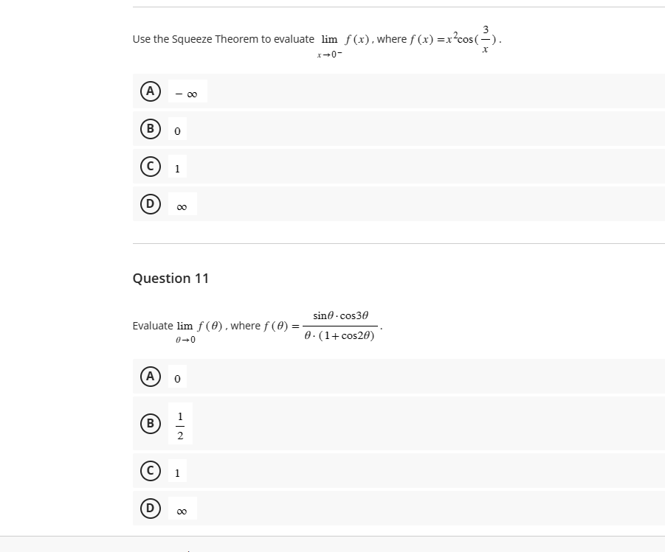
Task: Choose option B showing one half
Action: click(x=150, y=424)
